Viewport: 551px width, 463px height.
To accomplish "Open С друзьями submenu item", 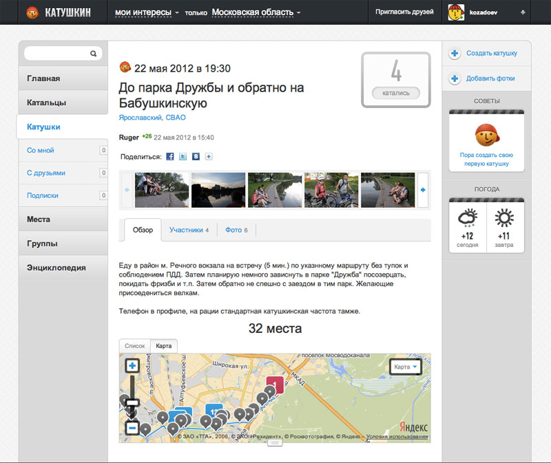I will pyautogui.click(x=63, y=173).
